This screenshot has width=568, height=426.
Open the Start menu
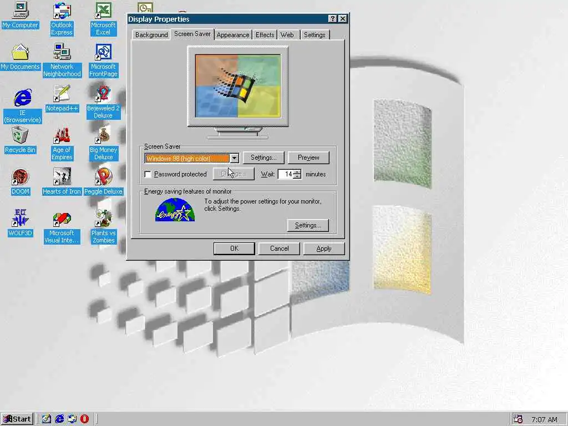(x=17, y=419)
